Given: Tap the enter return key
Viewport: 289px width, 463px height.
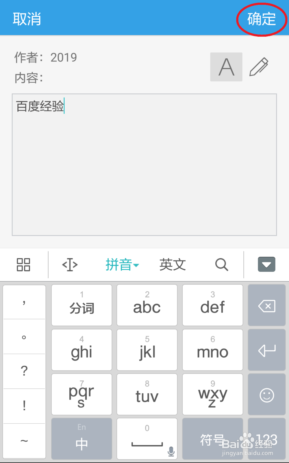Looking at the screenshot, I should pos(267,350).
